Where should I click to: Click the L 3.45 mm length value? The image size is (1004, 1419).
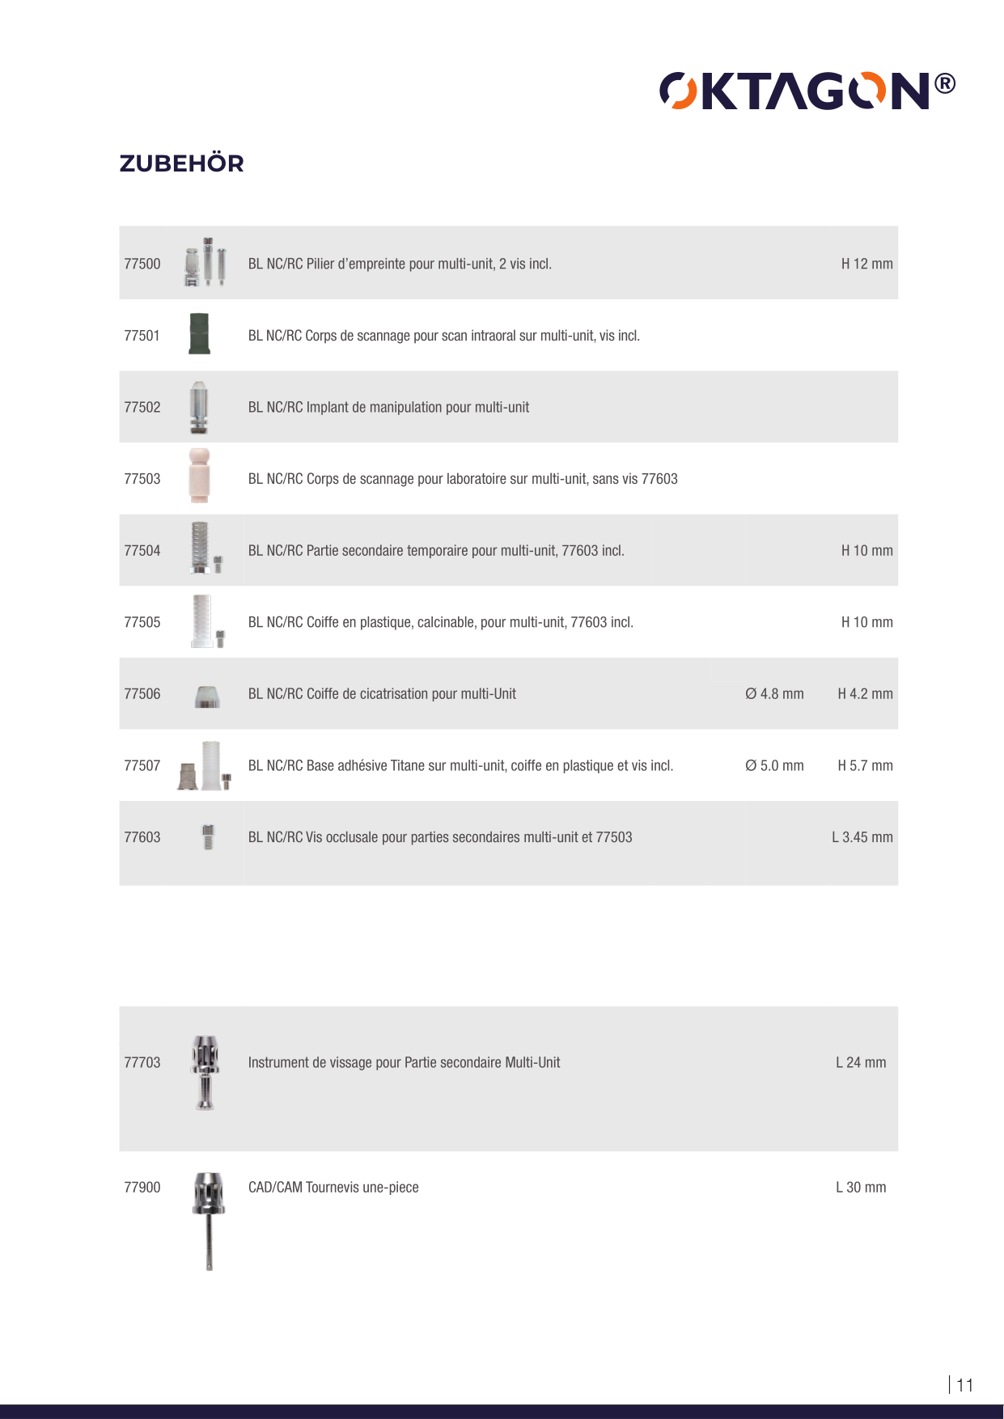[862, 837]
